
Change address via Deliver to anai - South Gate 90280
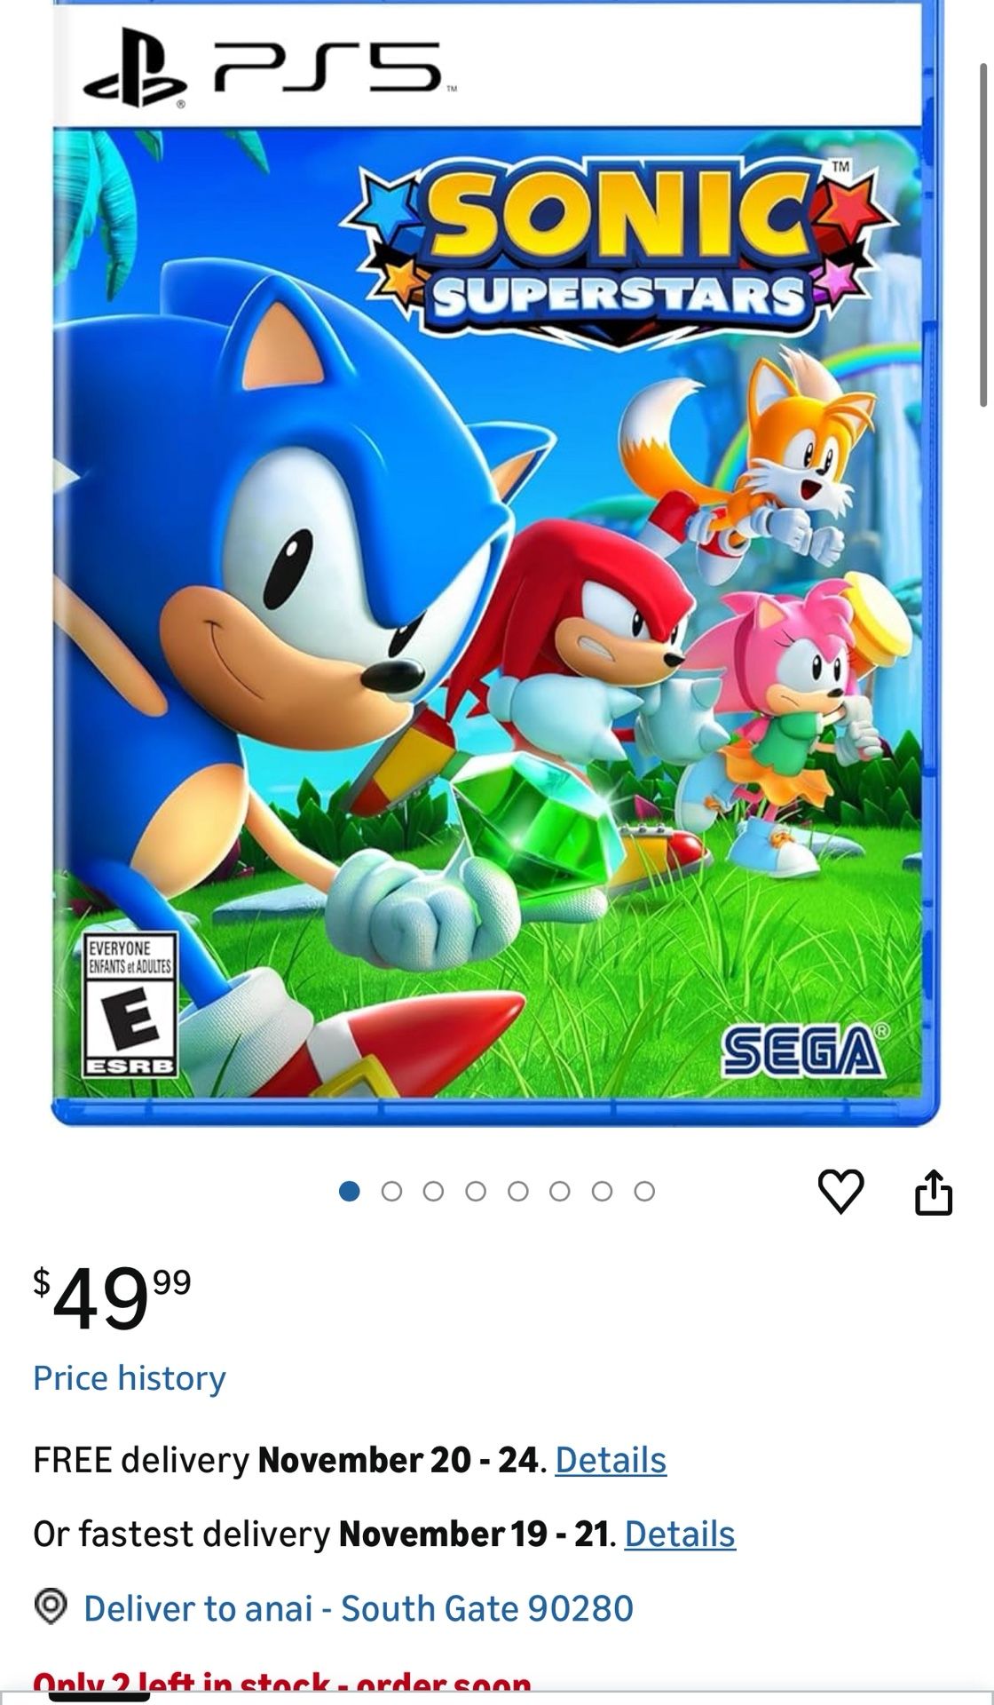pyautogui.click(x=359, y=1607)
